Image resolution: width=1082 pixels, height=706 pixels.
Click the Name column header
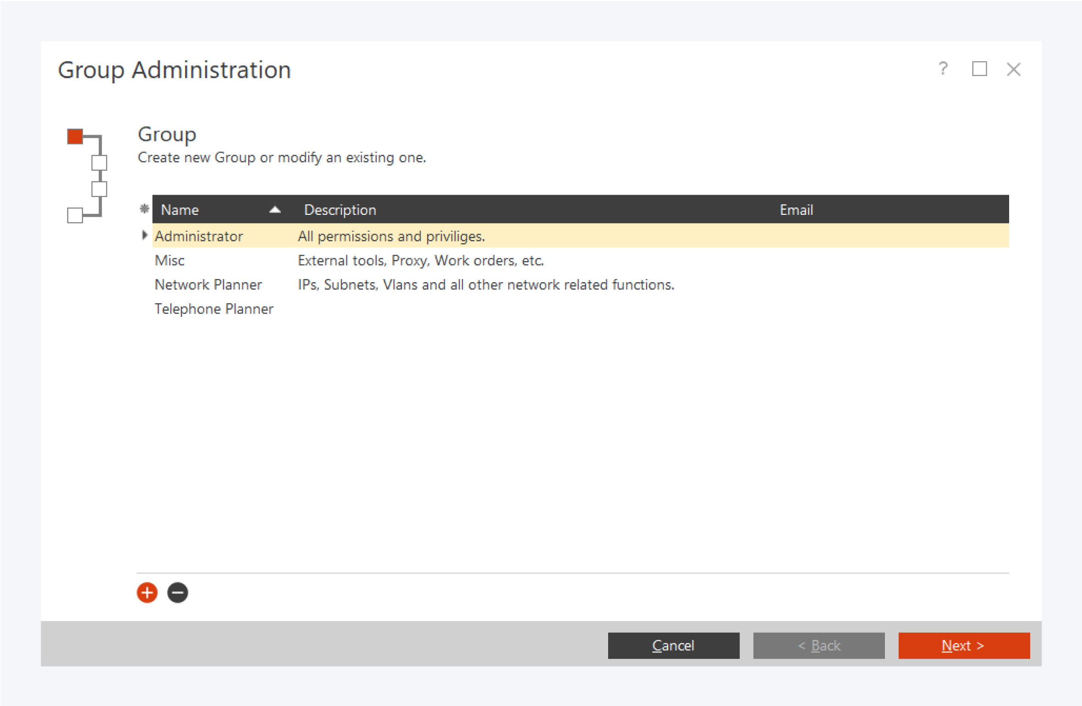point(180,209)
